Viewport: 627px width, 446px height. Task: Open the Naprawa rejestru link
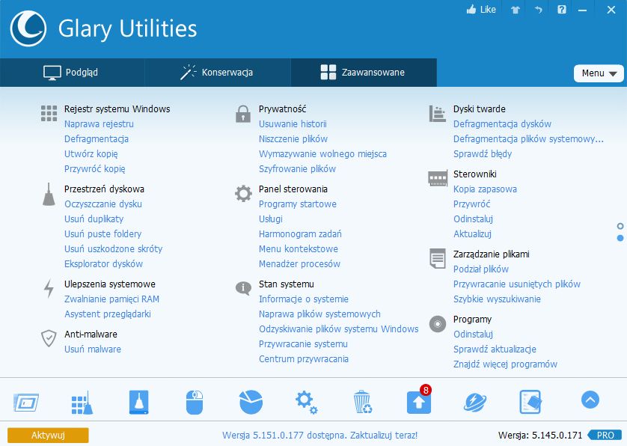click(x=99, y=123)
